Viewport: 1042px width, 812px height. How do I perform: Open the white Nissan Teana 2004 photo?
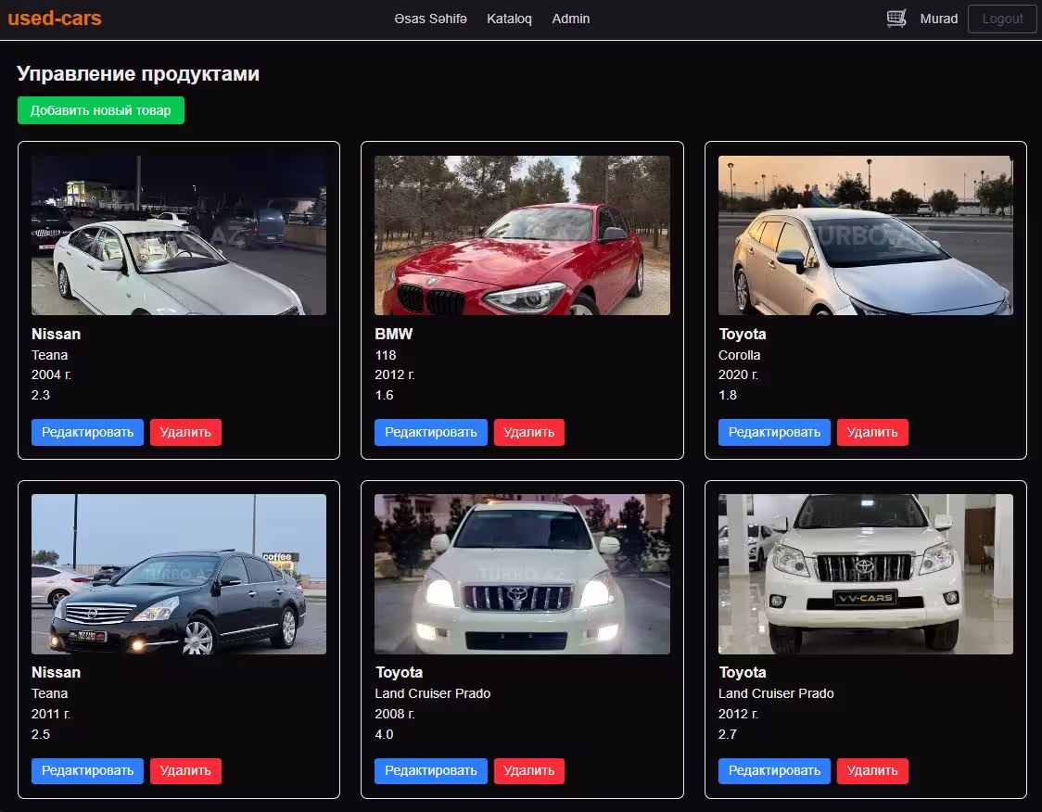[x=179, y=235]
